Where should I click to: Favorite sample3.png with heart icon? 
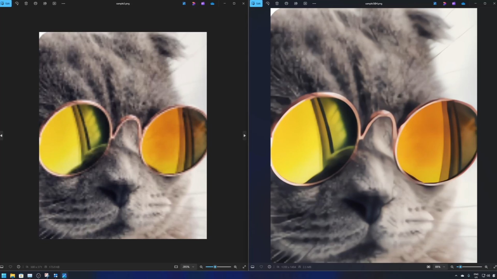coord(10,267)
